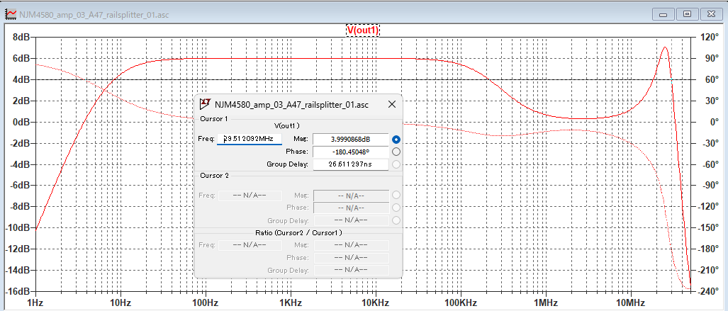Select the Group Delay radio for Cursor 1

tap(396, 164)
